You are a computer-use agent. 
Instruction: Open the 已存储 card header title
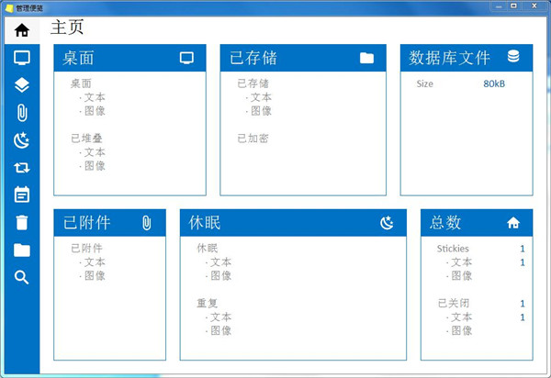click(253, 58)
